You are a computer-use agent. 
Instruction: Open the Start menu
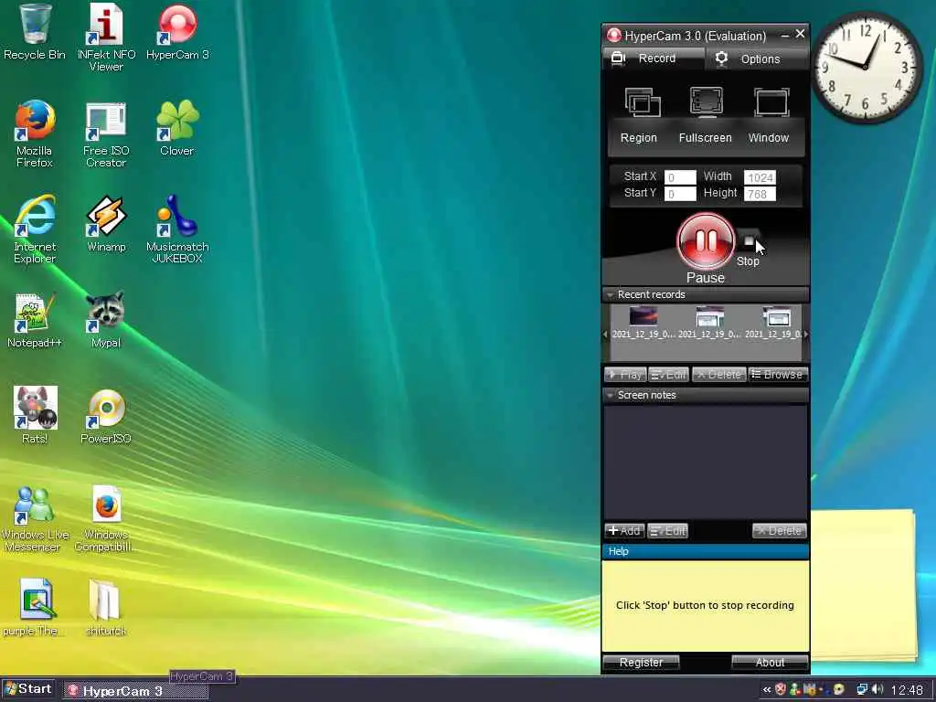[x=28, y=689]
